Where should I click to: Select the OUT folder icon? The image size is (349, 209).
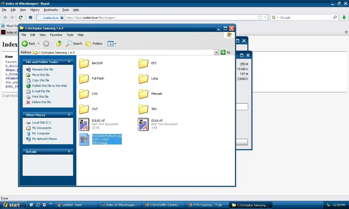[x=84, y=109]
